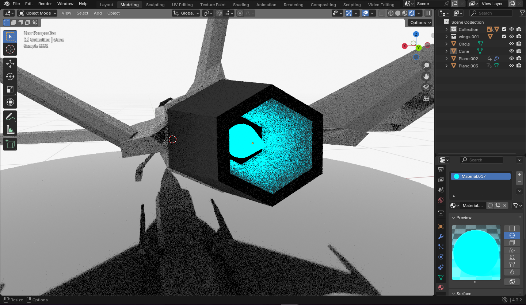This screenshot has width=526, height=305.
Task: Add a new material slot
Action: (x=519, y=175)
